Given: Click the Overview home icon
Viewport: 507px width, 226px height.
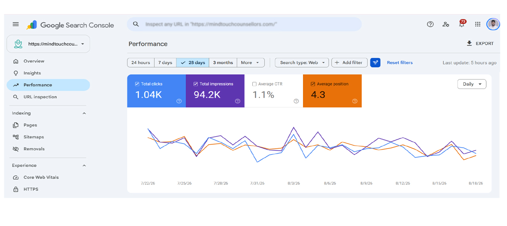Looking at the screenshot, I should [16, 61].
